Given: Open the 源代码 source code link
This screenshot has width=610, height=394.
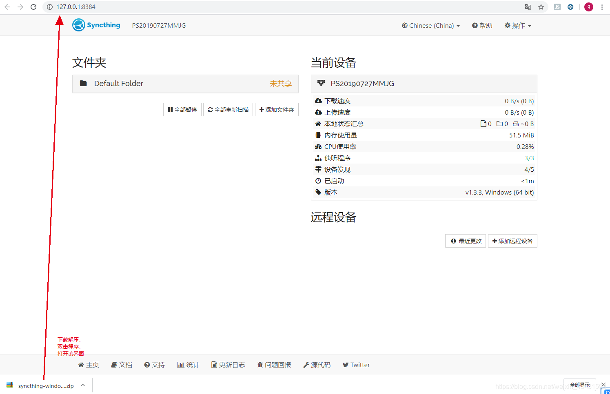Looking at the screenshot, I should click(317, 365).
